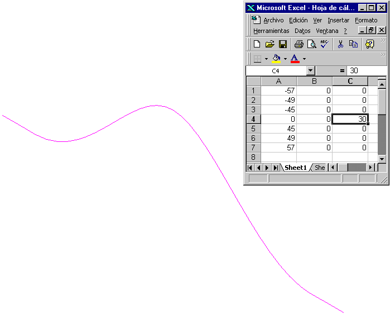
Task: Apply the red font color
Action: tap(295, 59)
